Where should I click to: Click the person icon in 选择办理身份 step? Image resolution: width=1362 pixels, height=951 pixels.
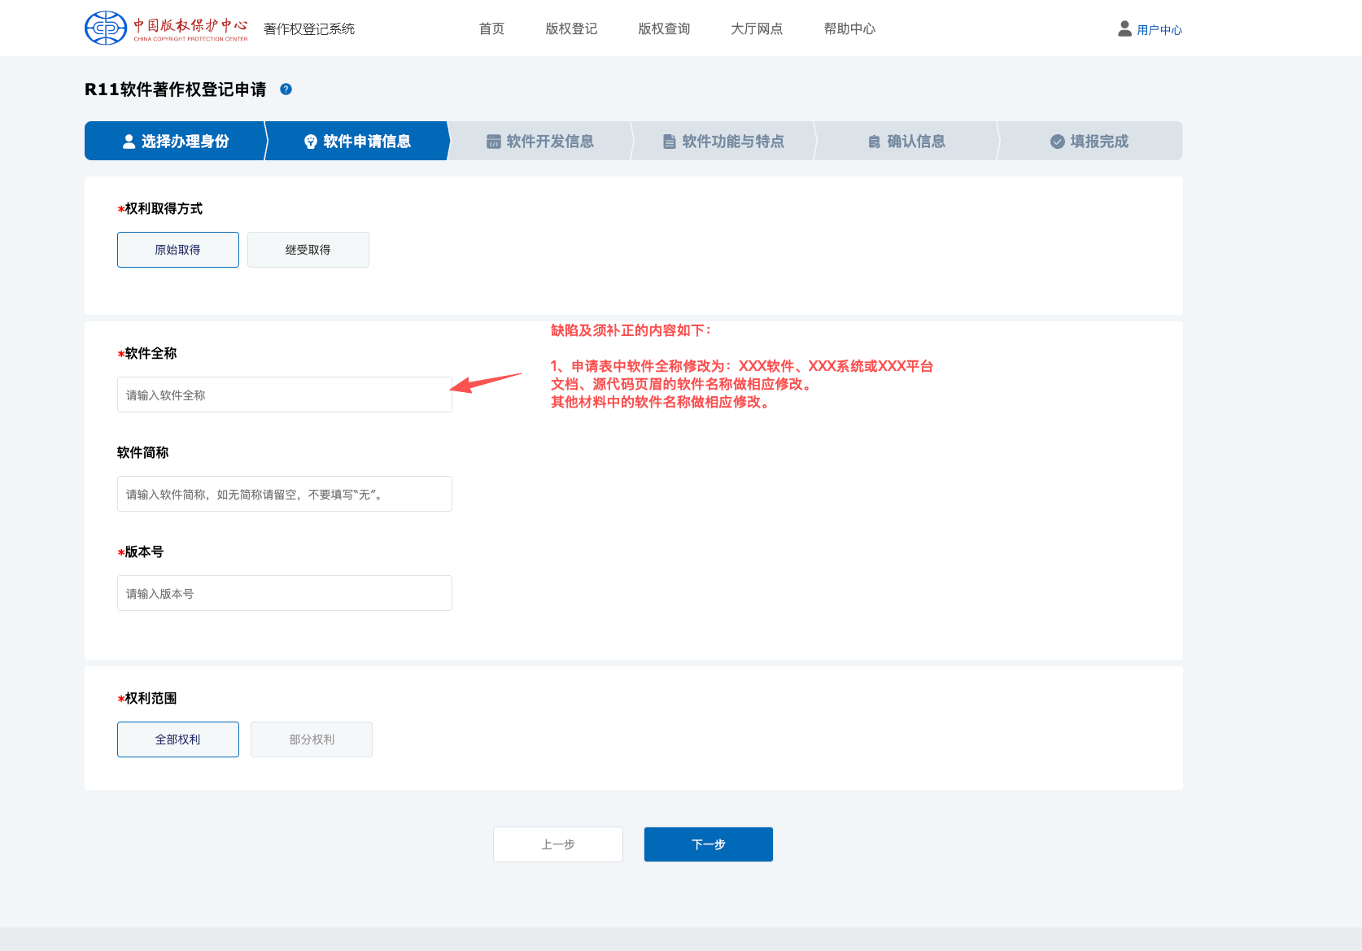(129, 142)
